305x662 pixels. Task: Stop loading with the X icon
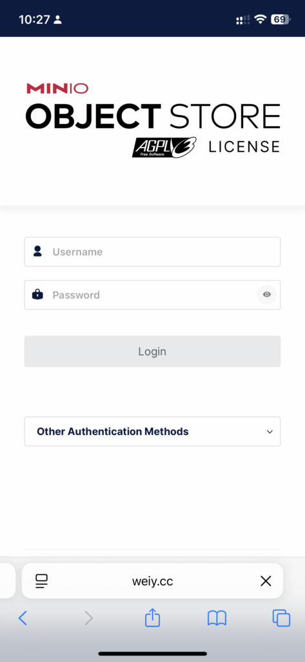(x=266, y=581)
